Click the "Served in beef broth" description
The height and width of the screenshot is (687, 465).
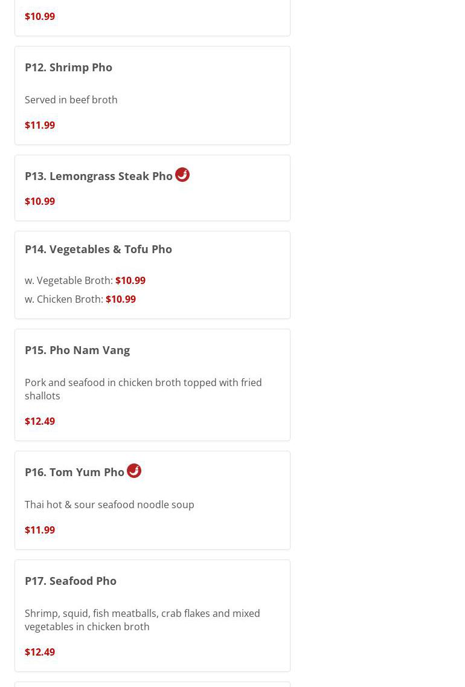(71, 100)
